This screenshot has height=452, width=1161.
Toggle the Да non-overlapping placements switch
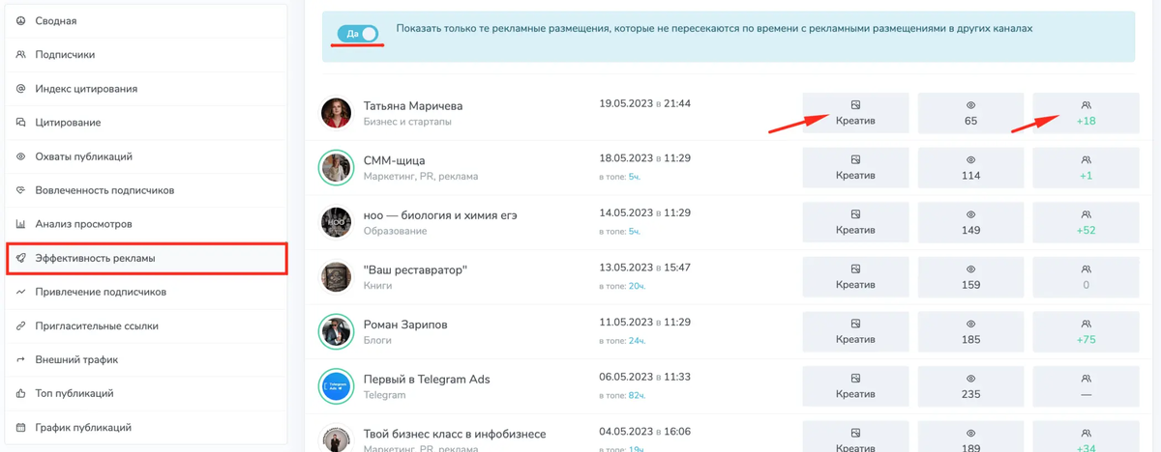click(358, 34)
